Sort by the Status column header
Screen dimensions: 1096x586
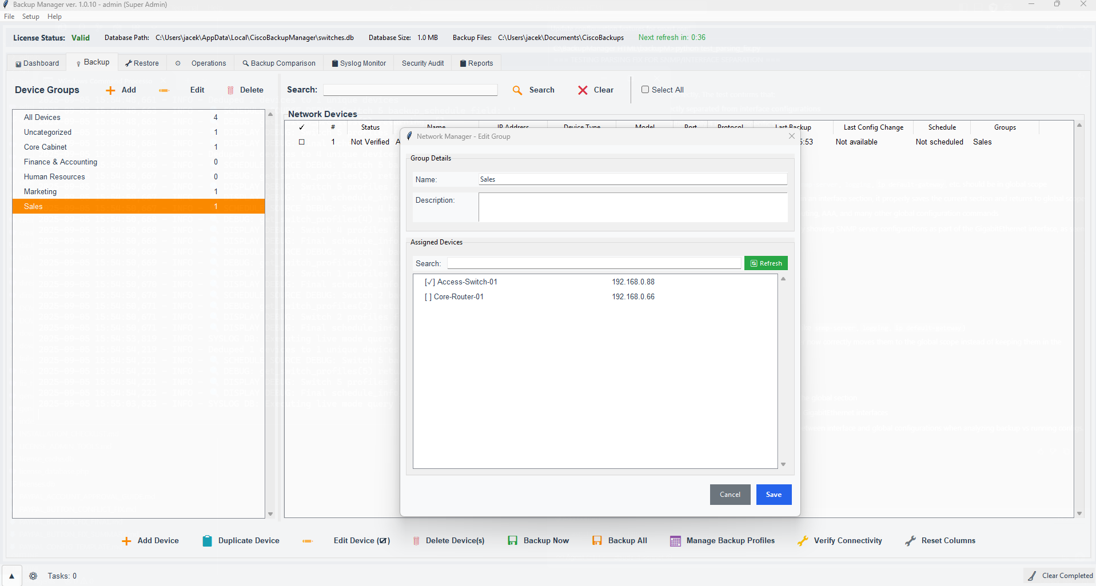coord(370,127)
